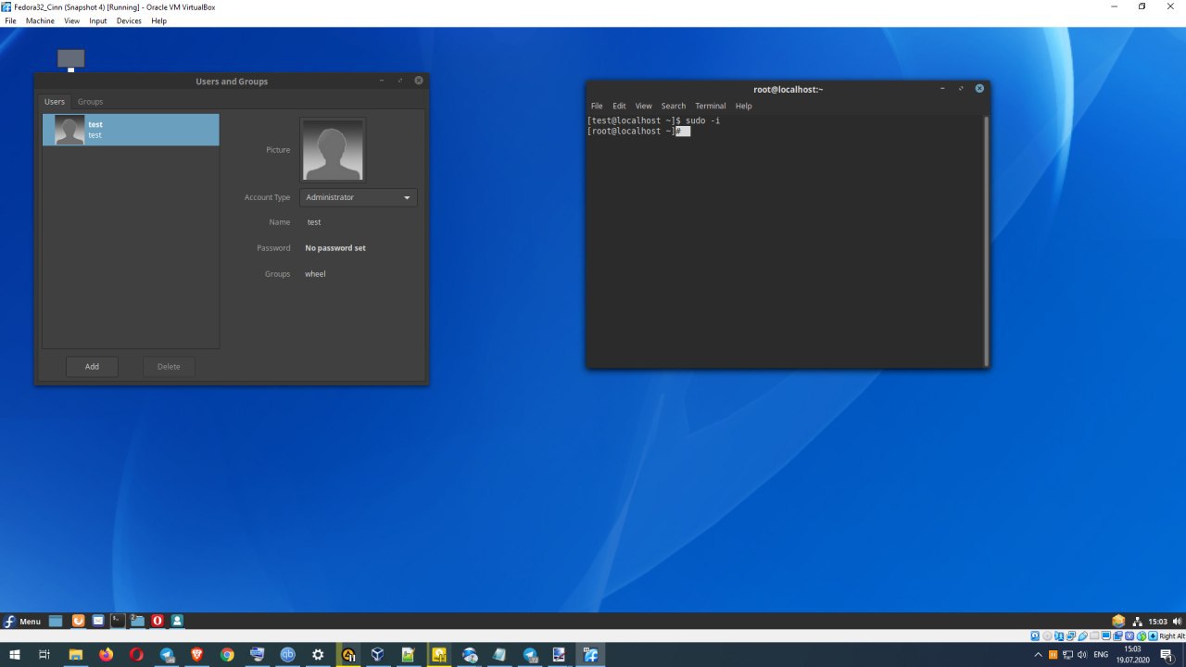Open terminal Terminal menu
Screen dimensions: 1186x667
(x=711, y=106)
